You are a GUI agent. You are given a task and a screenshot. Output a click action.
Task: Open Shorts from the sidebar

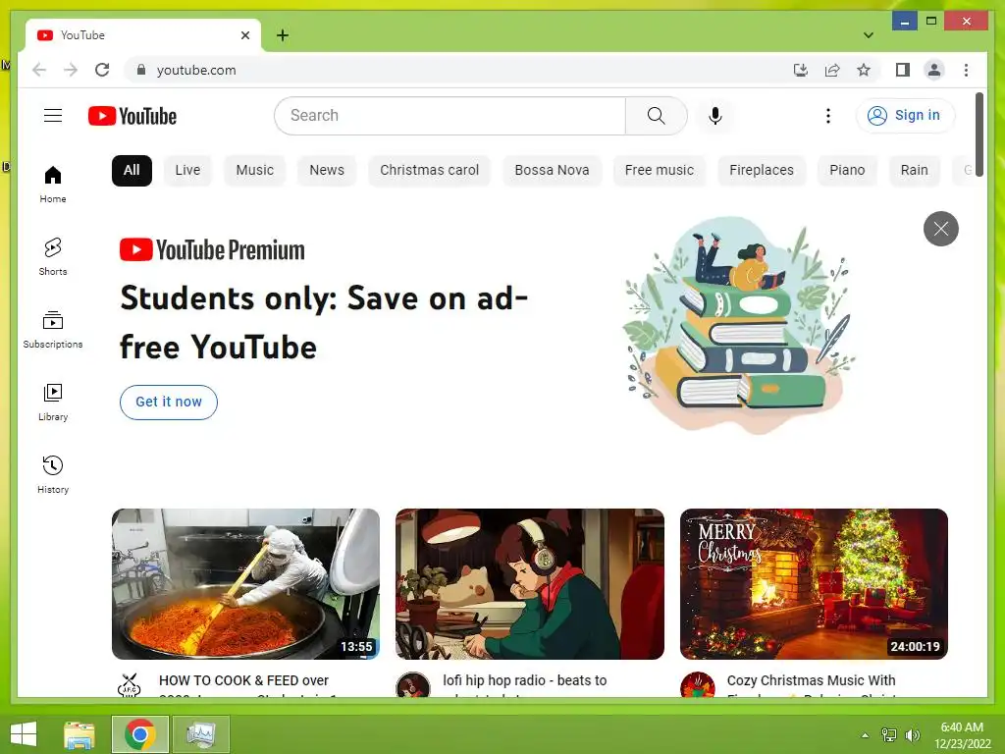[53, 256]
